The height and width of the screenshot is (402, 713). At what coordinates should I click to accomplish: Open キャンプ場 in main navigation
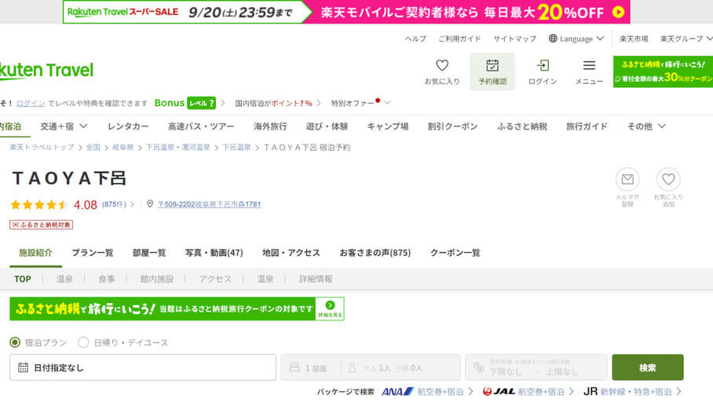point(387,126)
